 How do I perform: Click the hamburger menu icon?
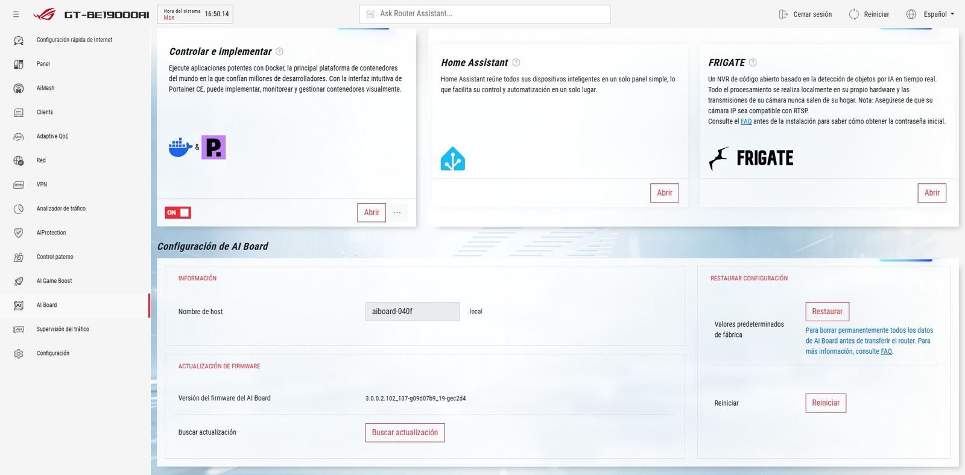point(16,14)
